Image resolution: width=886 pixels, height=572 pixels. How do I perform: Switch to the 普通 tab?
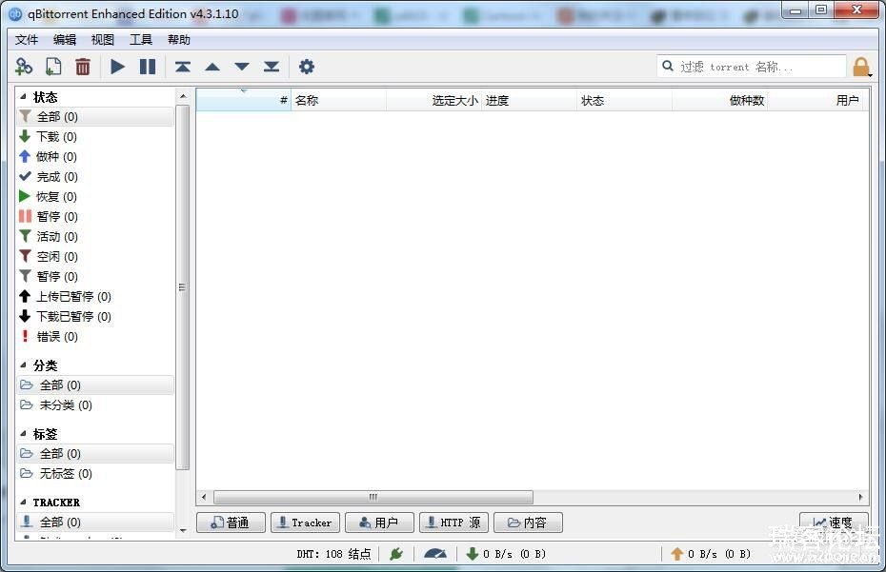click(231, 523)
